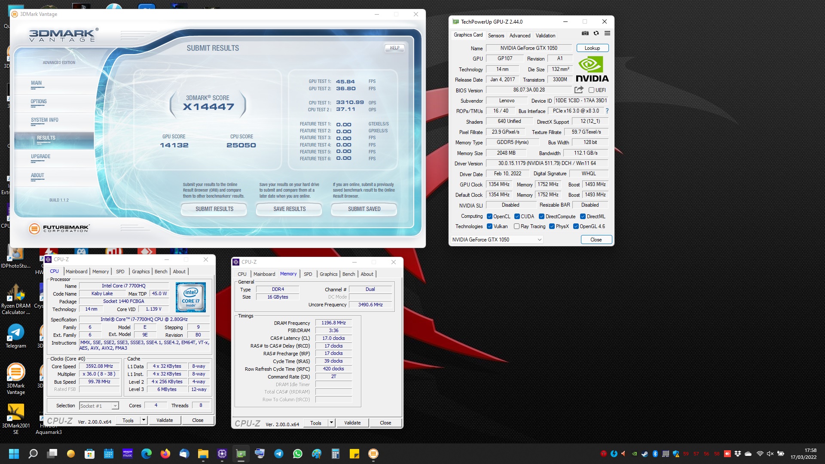Image resolution: width=825 pixels, height=464 pixels.
Task: Click the Close button in GPU-Z
Action: pos(596,240)
